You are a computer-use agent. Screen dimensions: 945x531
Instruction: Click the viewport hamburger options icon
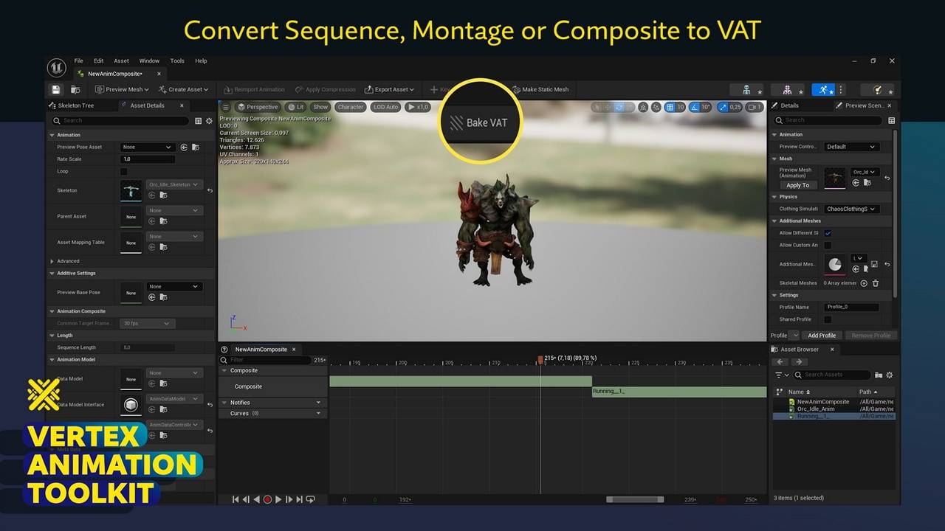[226, 107]
